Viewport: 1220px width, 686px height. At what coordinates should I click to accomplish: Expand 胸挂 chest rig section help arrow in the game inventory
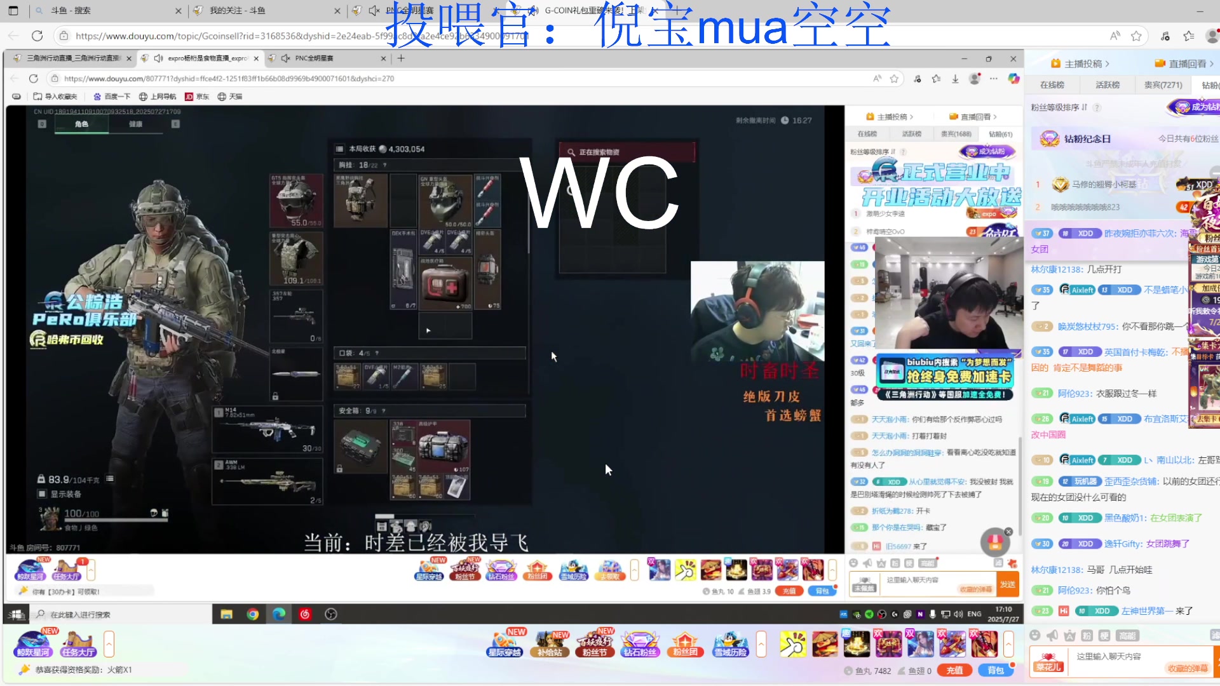point(384,165)
